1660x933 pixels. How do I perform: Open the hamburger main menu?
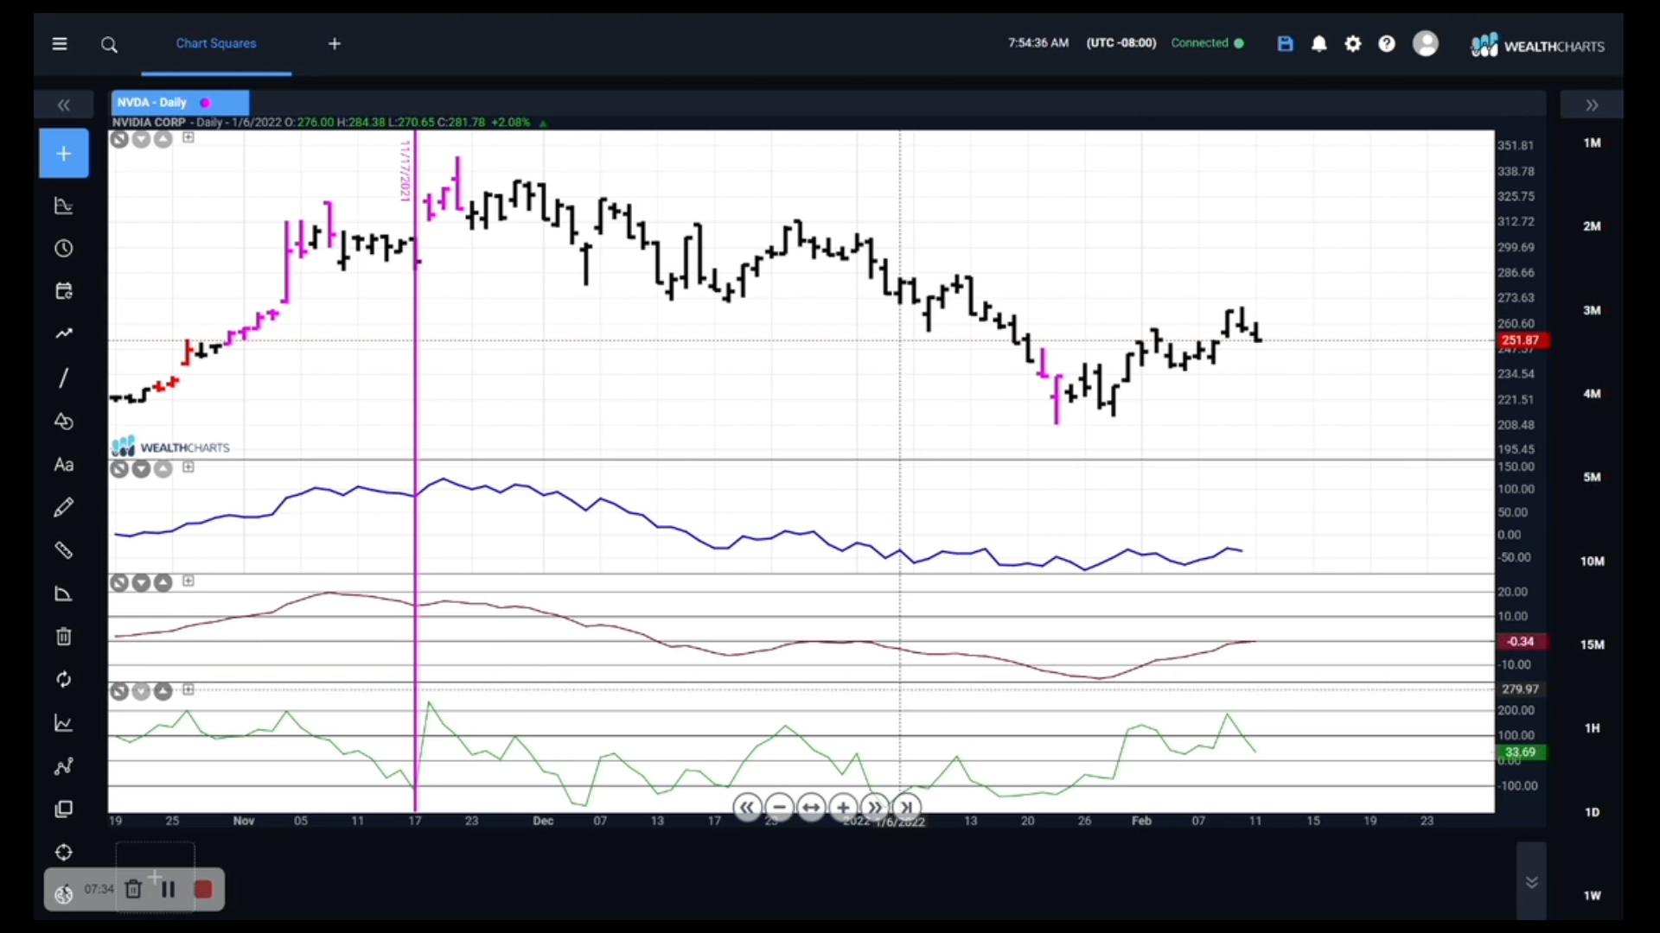click(x=60, y=44)
